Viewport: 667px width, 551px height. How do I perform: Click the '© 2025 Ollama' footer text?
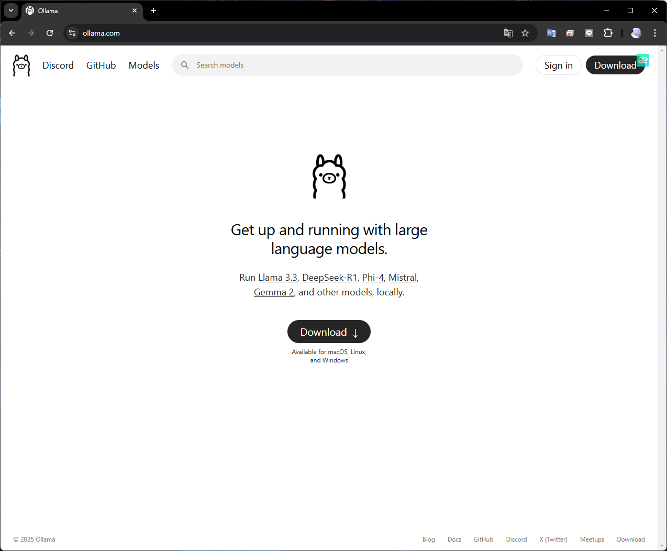(35, 539)
